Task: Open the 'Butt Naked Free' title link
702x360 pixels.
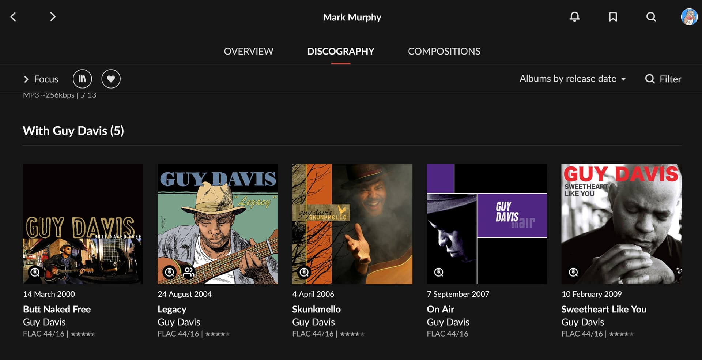Action: (57, 309)
